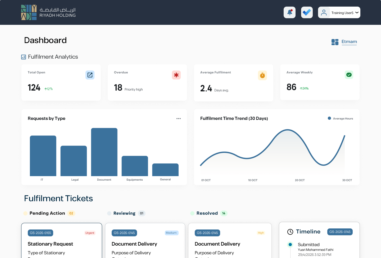Click the Etmam grid icon
This screenshot has width=381, height=258.
pos(335,42)
